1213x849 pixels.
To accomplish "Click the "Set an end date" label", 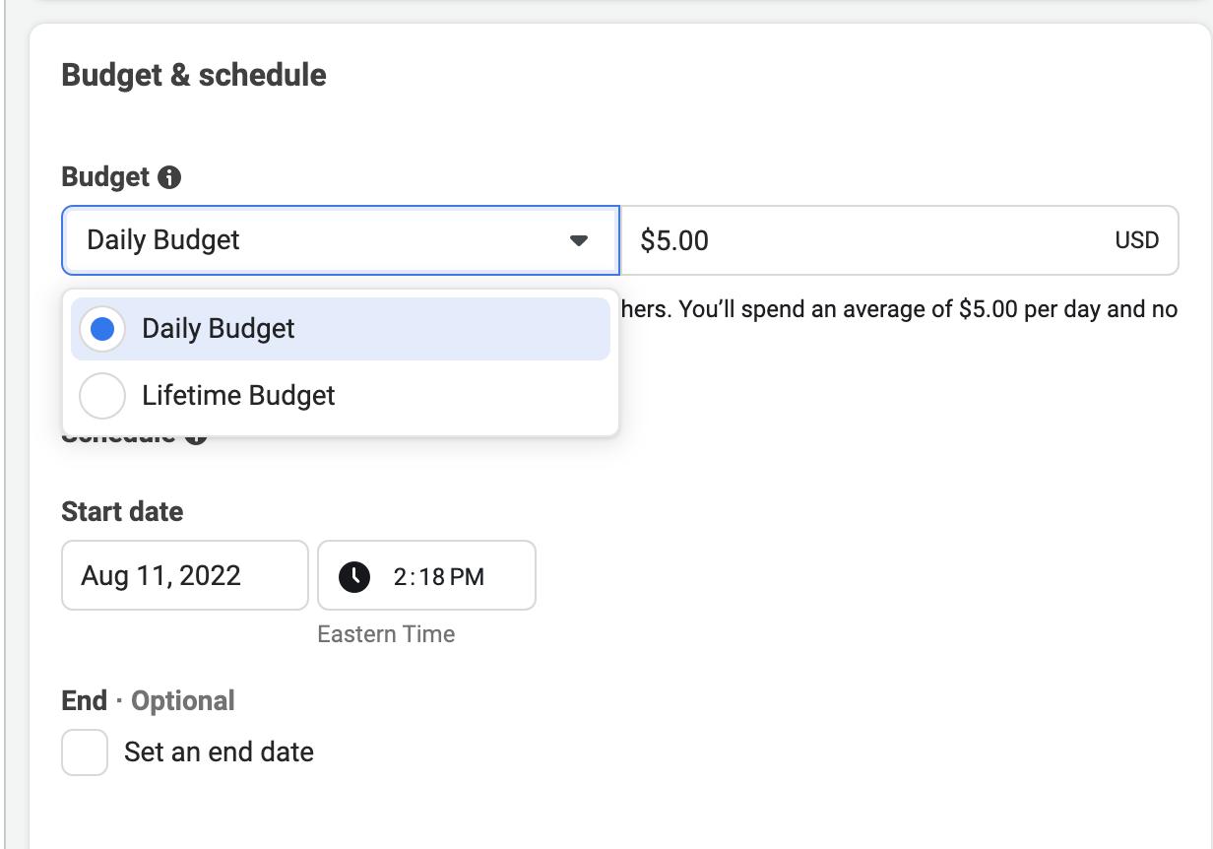I will coord(219,752).
